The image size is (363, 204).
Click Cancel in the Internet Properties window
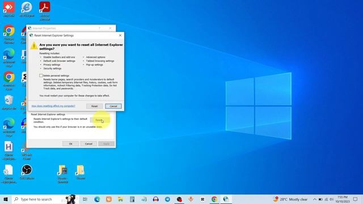click(x=88, y=144)
